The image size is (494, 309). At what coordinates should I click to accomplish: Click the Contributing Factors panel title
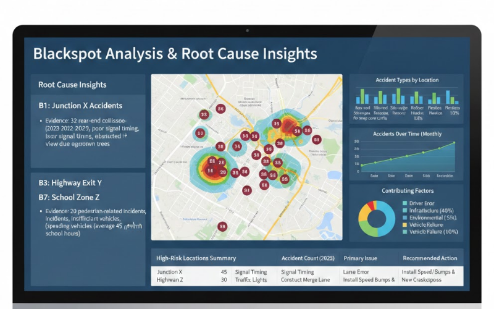(x=408, y=191)
